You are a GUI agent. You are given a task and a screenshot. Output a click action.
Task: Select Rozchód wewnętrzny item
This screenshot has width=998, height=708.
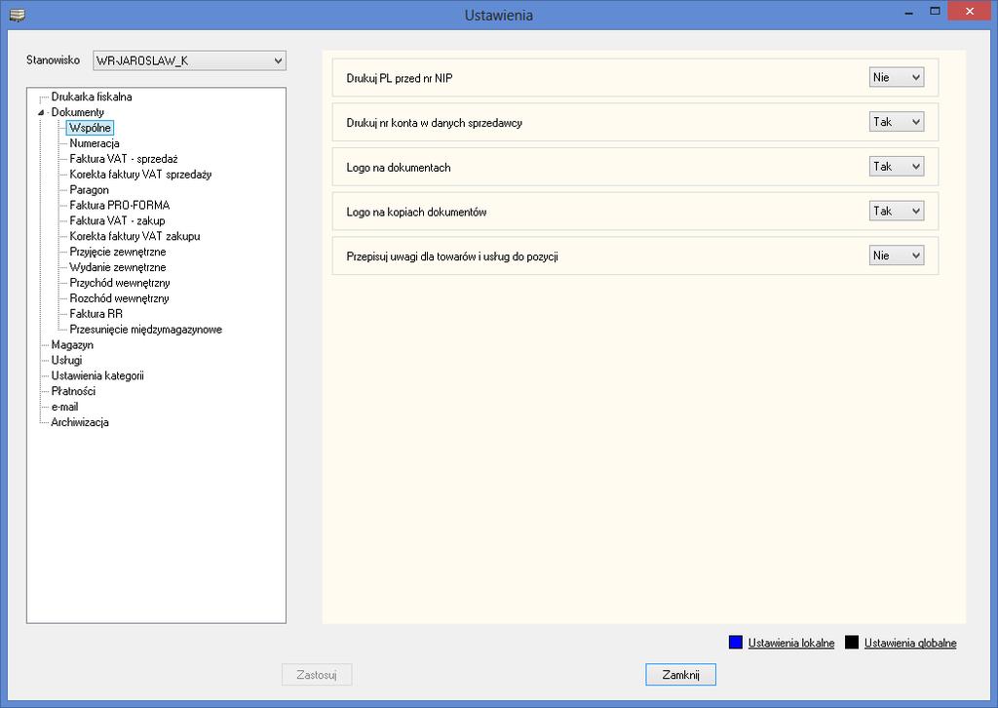tap(119, 298)
